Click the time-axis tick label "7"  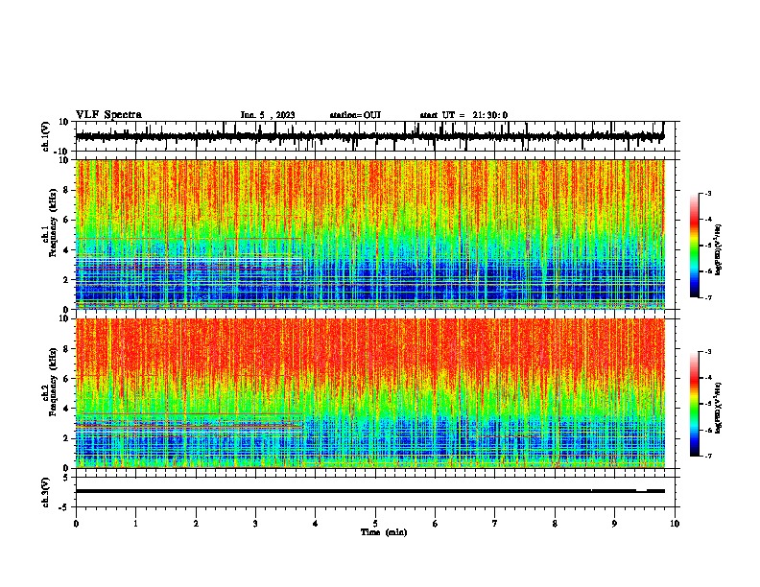pyautogui.click(x=495, y=524)
